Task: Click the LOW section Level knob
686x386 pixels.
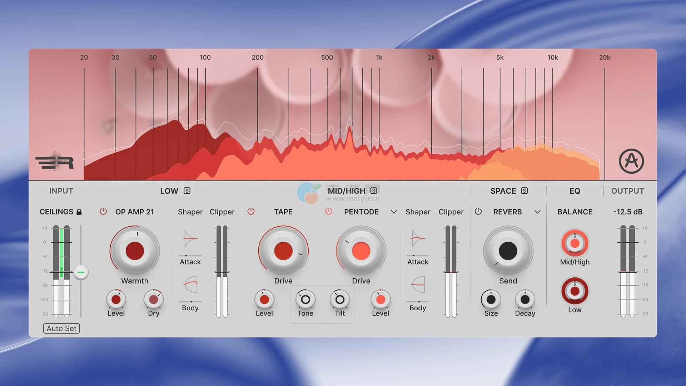Action: coord(116,300)
